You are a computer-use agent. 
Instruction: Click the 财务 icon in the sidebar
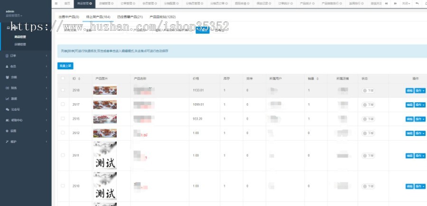pos(7,88)
